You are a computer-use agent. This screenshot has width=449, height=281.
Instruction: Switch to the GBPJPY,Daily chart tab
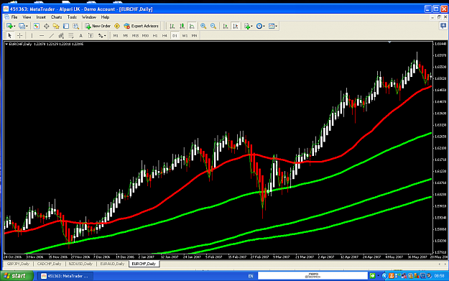pos(18,264)
